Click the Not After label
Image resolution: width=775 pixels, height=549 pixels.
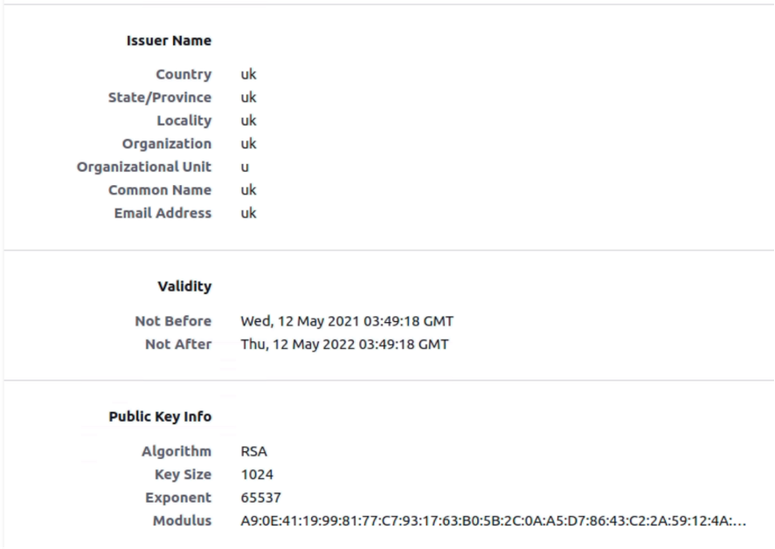point(178,345)
